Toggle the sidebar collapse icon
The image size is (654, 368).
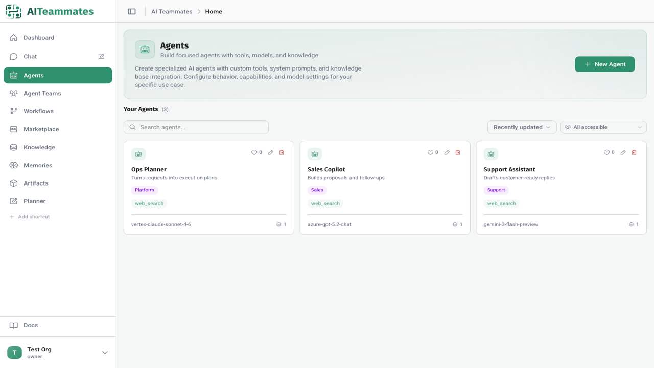(x=132, y=11)
